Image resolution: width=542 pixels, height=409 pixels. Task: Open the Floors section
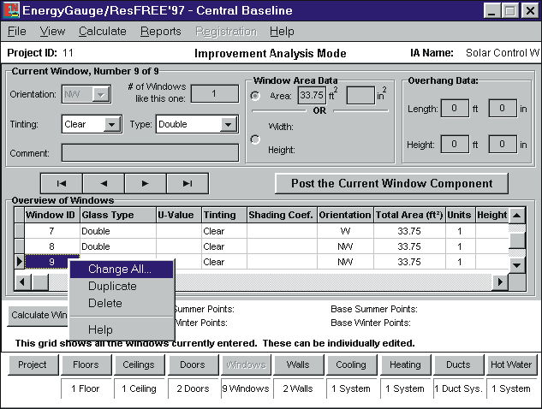pos(86,365)
